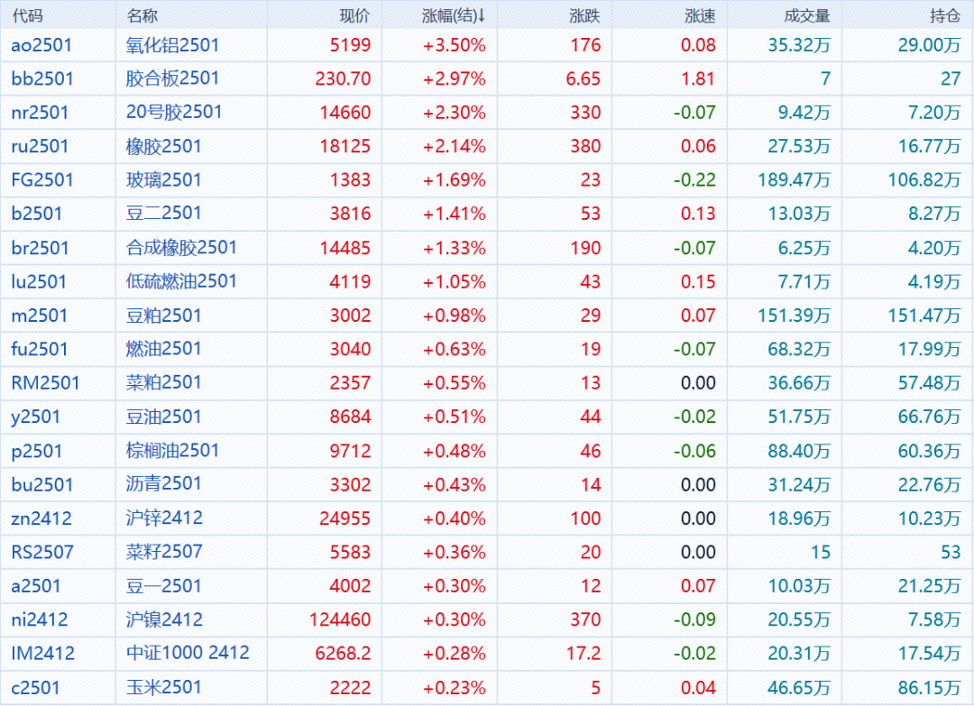Open contract code FG2501
The width and height of the screenshot is (974, 706).
[x=42, y=180]
